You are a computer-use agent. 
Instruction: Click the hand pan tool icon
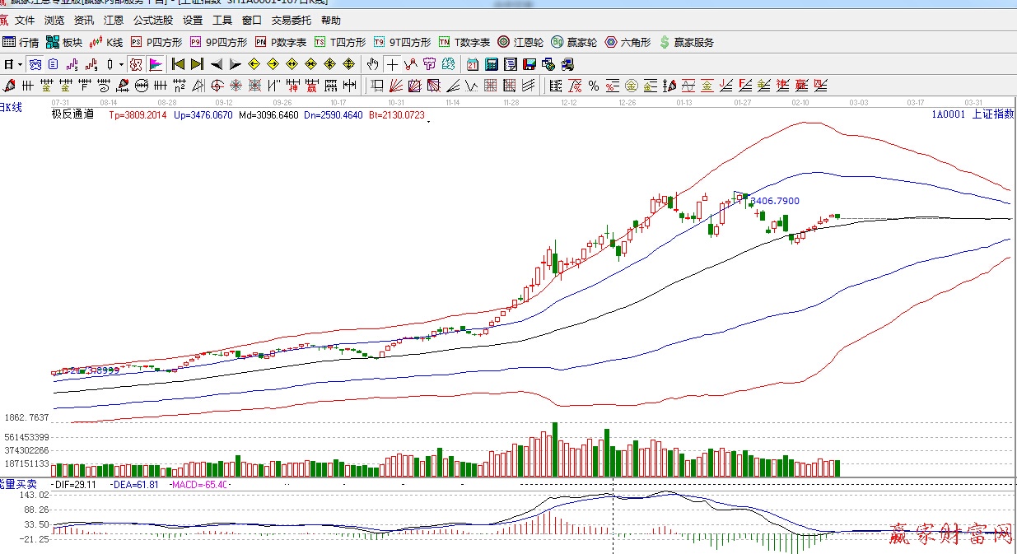pyautogui.click(x=373, y=64)
